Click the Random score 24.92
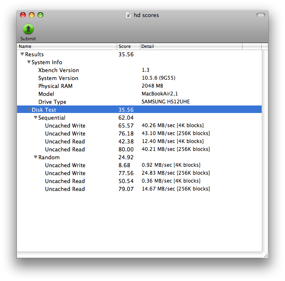 point(126,157)
